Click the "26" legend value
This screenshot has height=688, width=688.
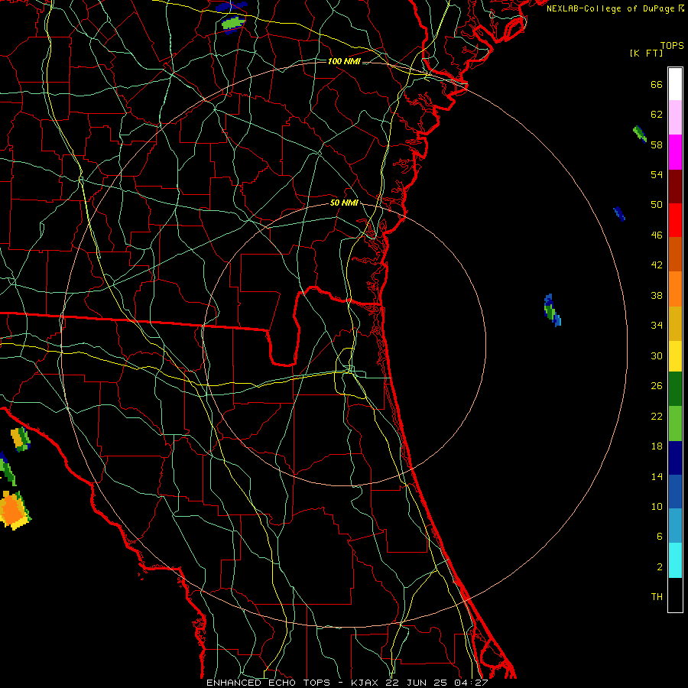tap(657, 386)
